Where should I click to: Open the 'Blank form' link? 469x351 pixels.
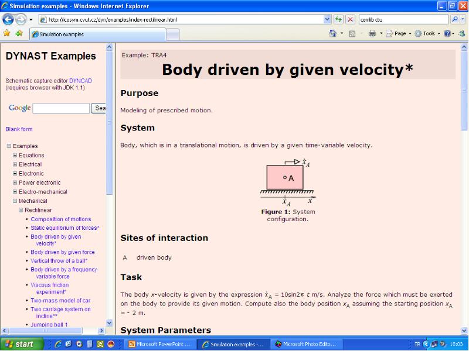19,129
